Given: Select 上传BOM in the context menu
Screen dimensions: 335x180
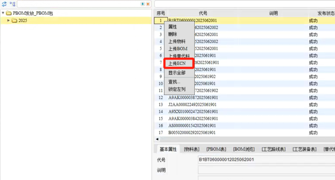Looking at the screenshot, I should 178,49.
